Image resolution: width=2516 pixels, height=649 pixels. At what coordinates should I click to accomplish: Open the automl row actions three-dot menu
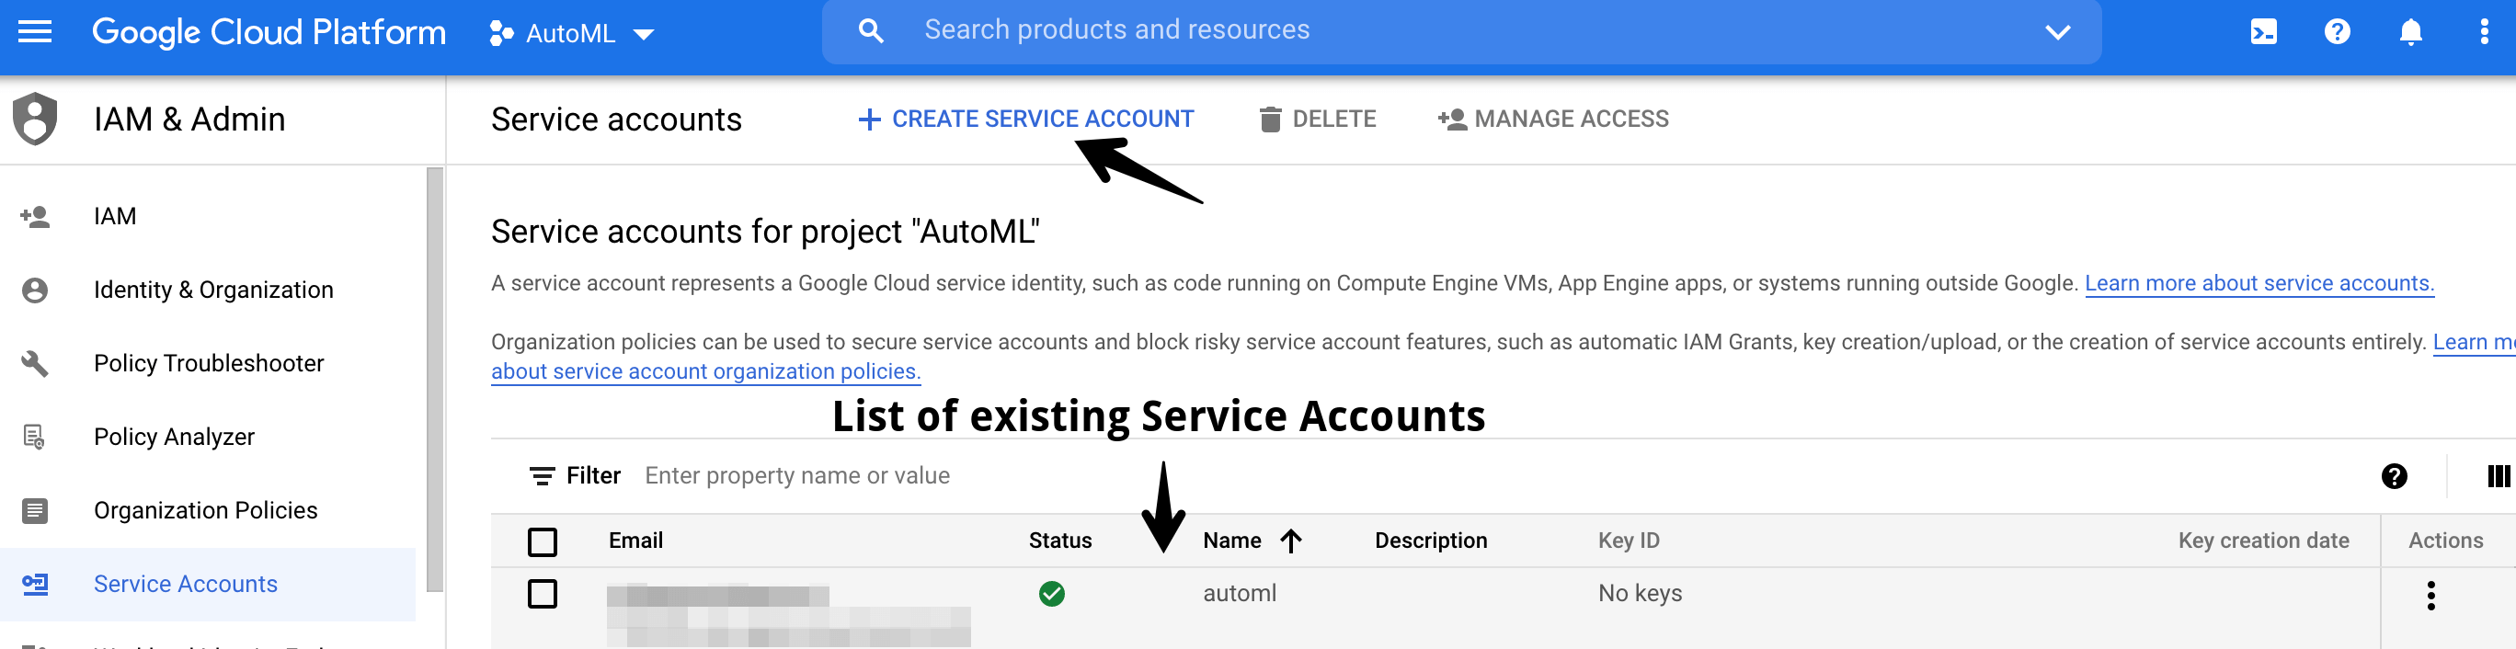click(2430, 596)
